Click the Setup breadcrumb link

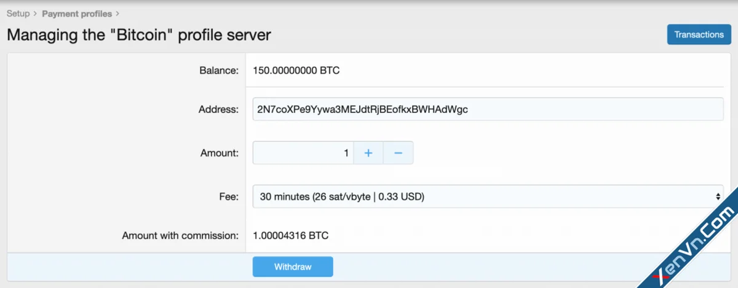18,14
